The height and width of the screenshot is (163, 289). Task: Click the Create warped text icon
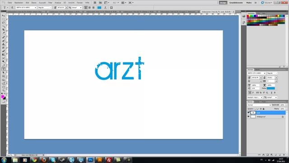pos(105,8)
